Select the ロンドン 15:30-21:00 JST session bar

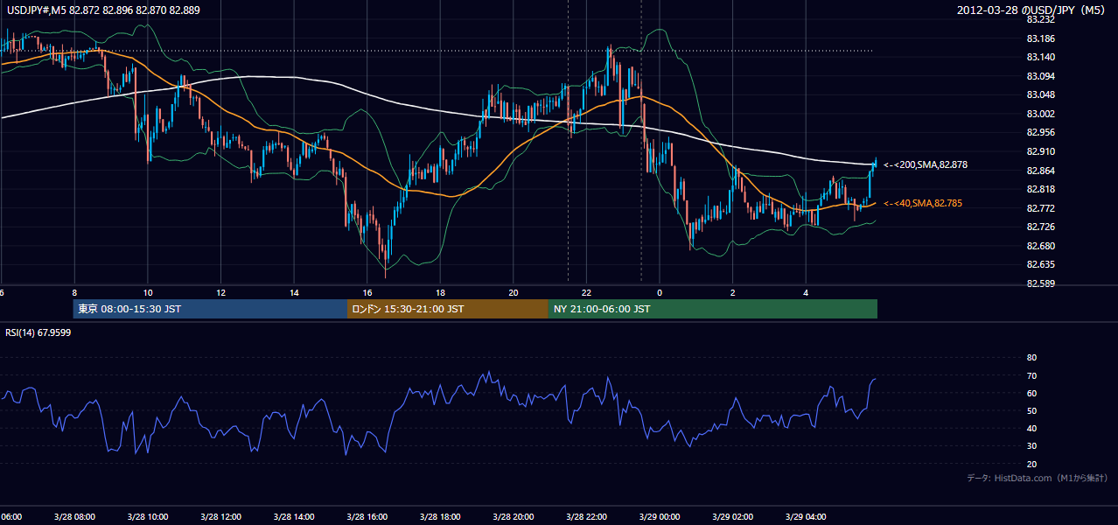pos(448,309)
